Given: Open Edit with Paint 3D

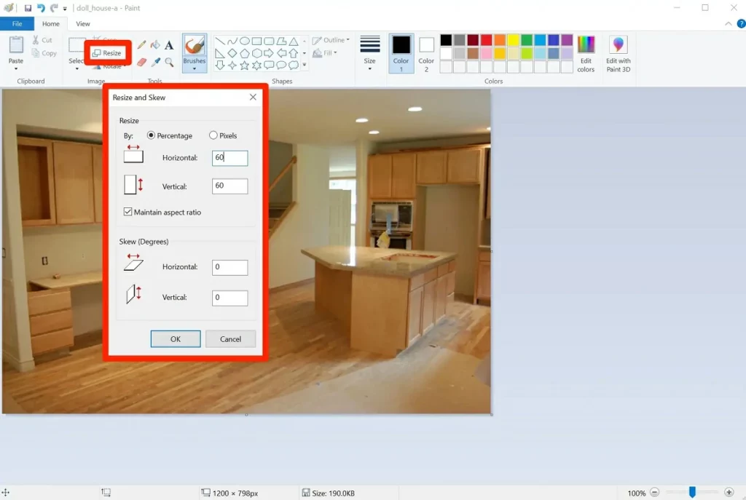Looking at the screenshot, I should click(x=619, y=54).
